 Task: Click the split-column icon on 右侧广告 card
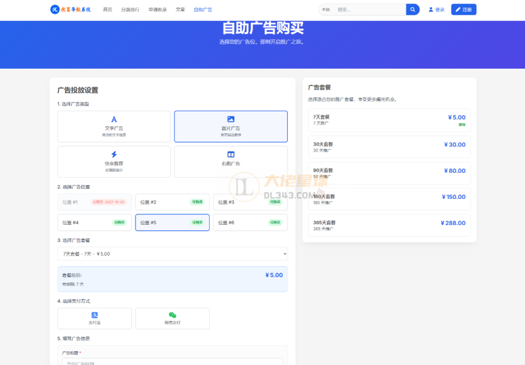tap(231, 154)
